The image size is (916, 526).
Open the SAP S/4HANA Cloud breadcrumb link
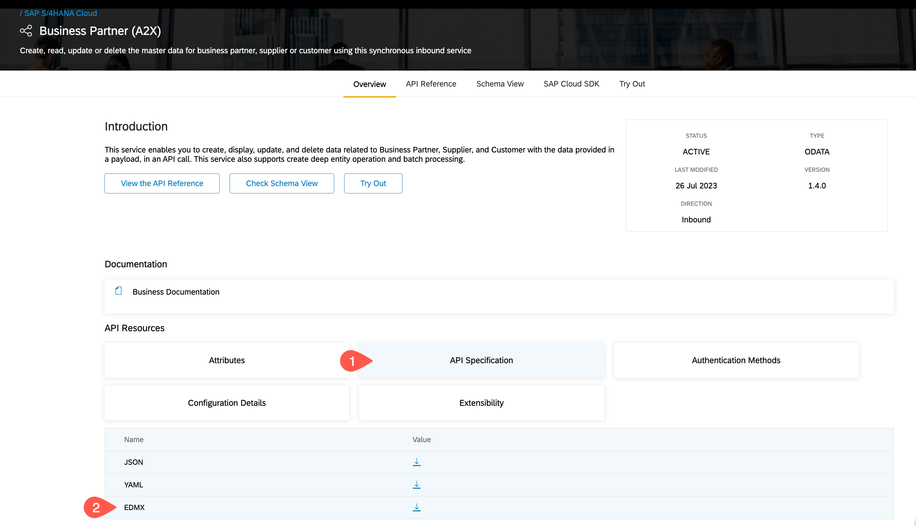pos(60,13)
